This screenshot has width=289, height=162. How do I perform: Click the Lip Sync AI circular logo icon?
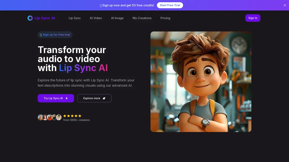30,18
